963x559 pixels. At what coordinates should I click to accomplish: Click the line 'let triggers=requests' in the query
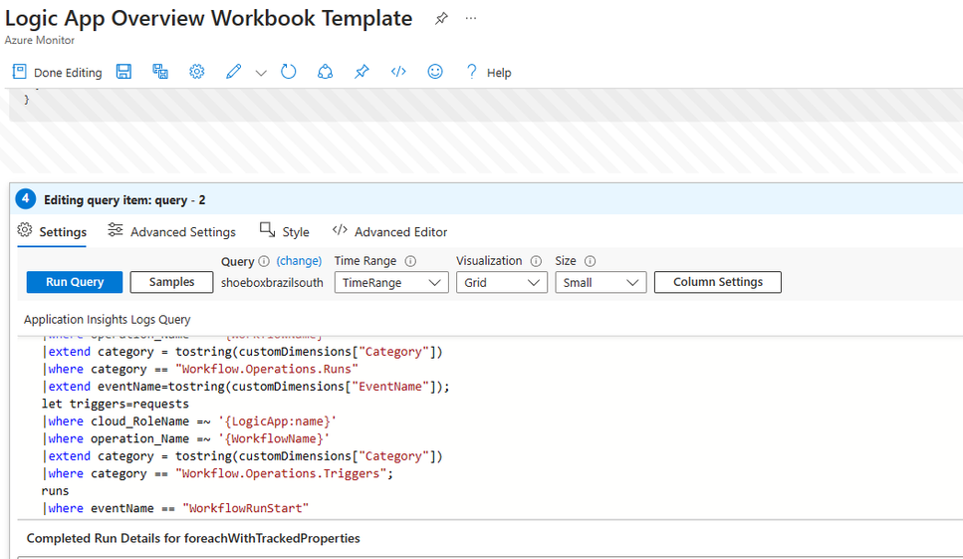pyautogui.click(x=115, y=404)
